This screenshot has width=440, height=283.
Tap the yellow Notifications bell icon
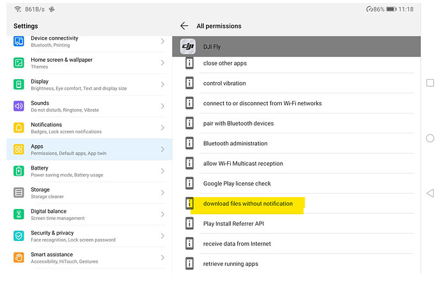pos(18,127)
